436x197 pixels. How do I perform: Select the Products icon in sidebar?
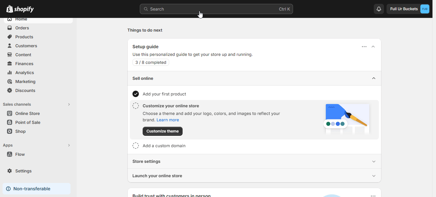click(x=10, y=37)
